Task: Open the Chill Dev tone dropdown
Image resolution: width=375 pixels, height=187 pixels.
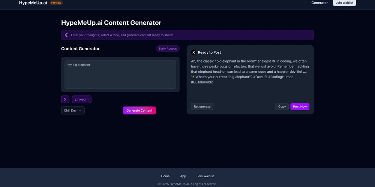Action: coord(73,111)
